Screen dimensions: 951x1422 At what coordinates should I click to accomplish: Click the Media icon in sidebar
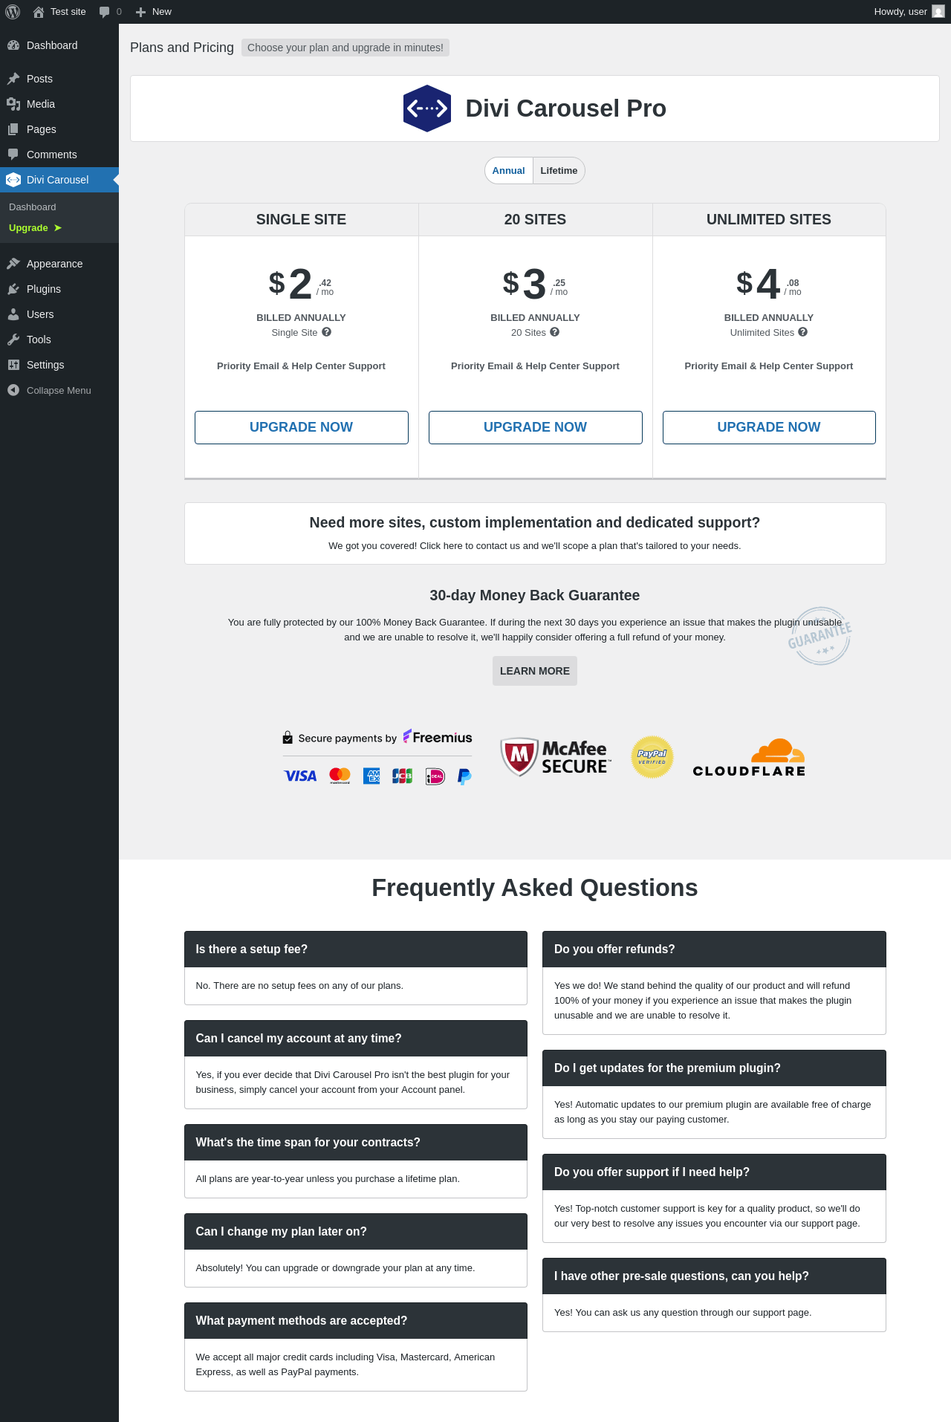(x=13, y=104)
